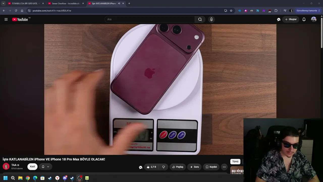Click the install app icon in address bar
Viewport: 323px width, 182px height.
(x=226, y=11)
